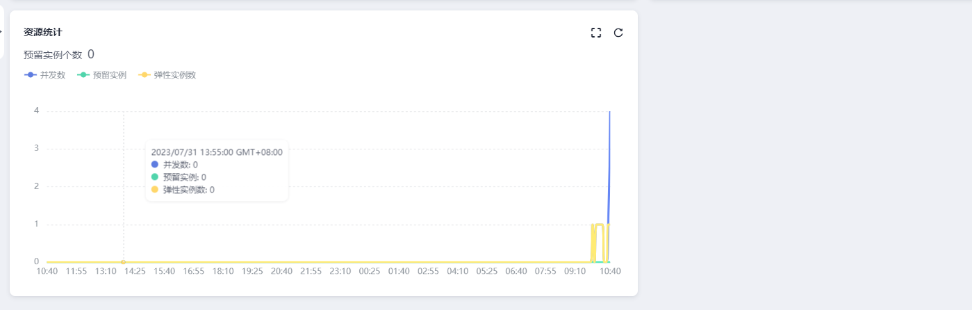Click the blue dot beside tooltip 并发数
Screen dimensions: 972x310
155,165
